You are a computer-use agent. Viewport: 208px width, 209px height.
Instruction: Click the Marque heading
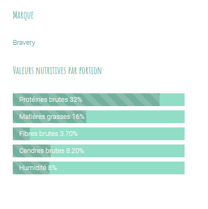[x=23, y=15]
